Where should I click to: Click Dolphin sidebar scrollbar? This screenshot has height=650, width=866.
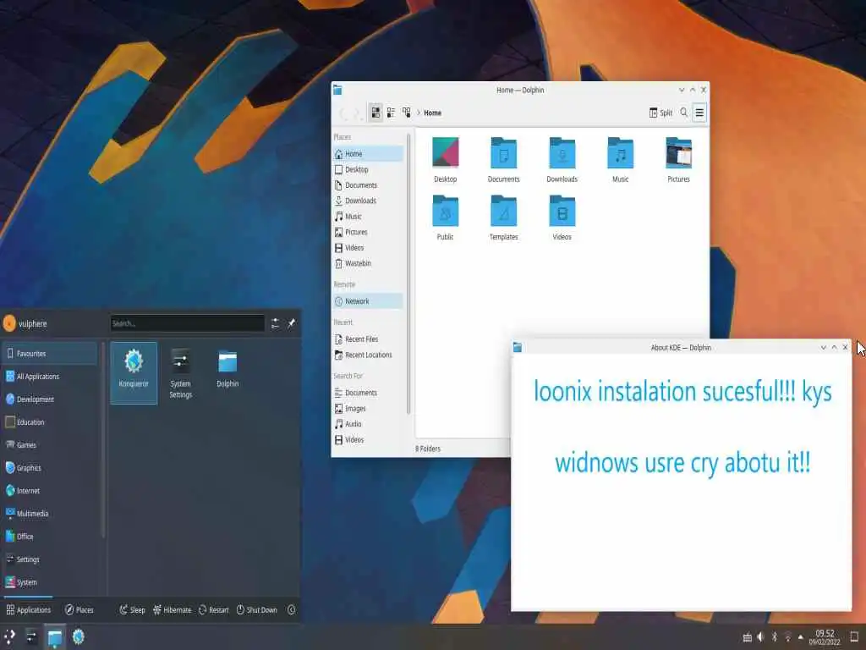[x=408, y=273]
